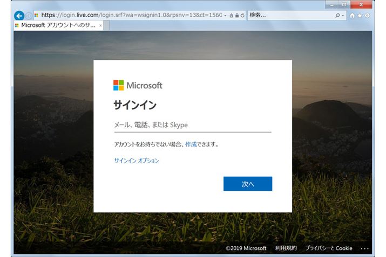Go back with the browser back arrow
Image resolution: width=386 pixels, height=257 pixels.
(x=19, y=16)
